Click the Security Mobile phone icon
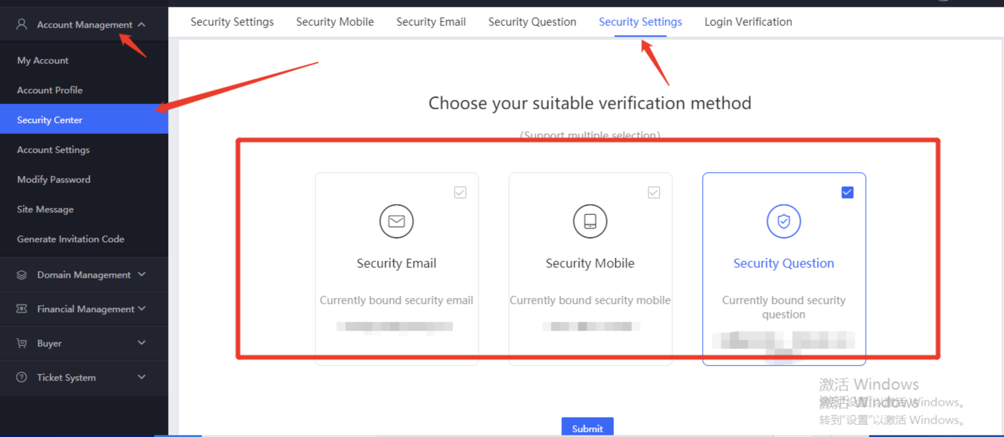The height and width of the screenshot is (437, 1004). point(590,221)
